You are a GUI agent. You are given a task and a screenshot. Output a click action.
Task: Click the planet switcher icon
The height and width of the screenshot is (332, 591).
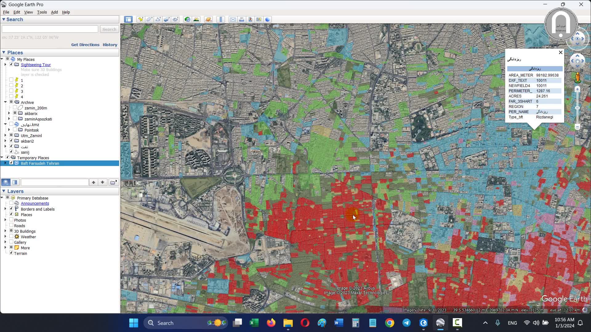[208, 19]
